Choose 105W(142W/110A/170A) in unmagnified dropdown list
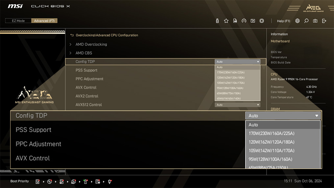334x188 pixels. point(237,83)
